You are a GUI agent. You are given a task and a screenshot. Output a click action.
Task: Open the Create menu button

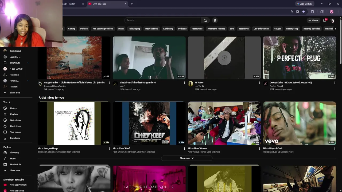click(313, 20)
